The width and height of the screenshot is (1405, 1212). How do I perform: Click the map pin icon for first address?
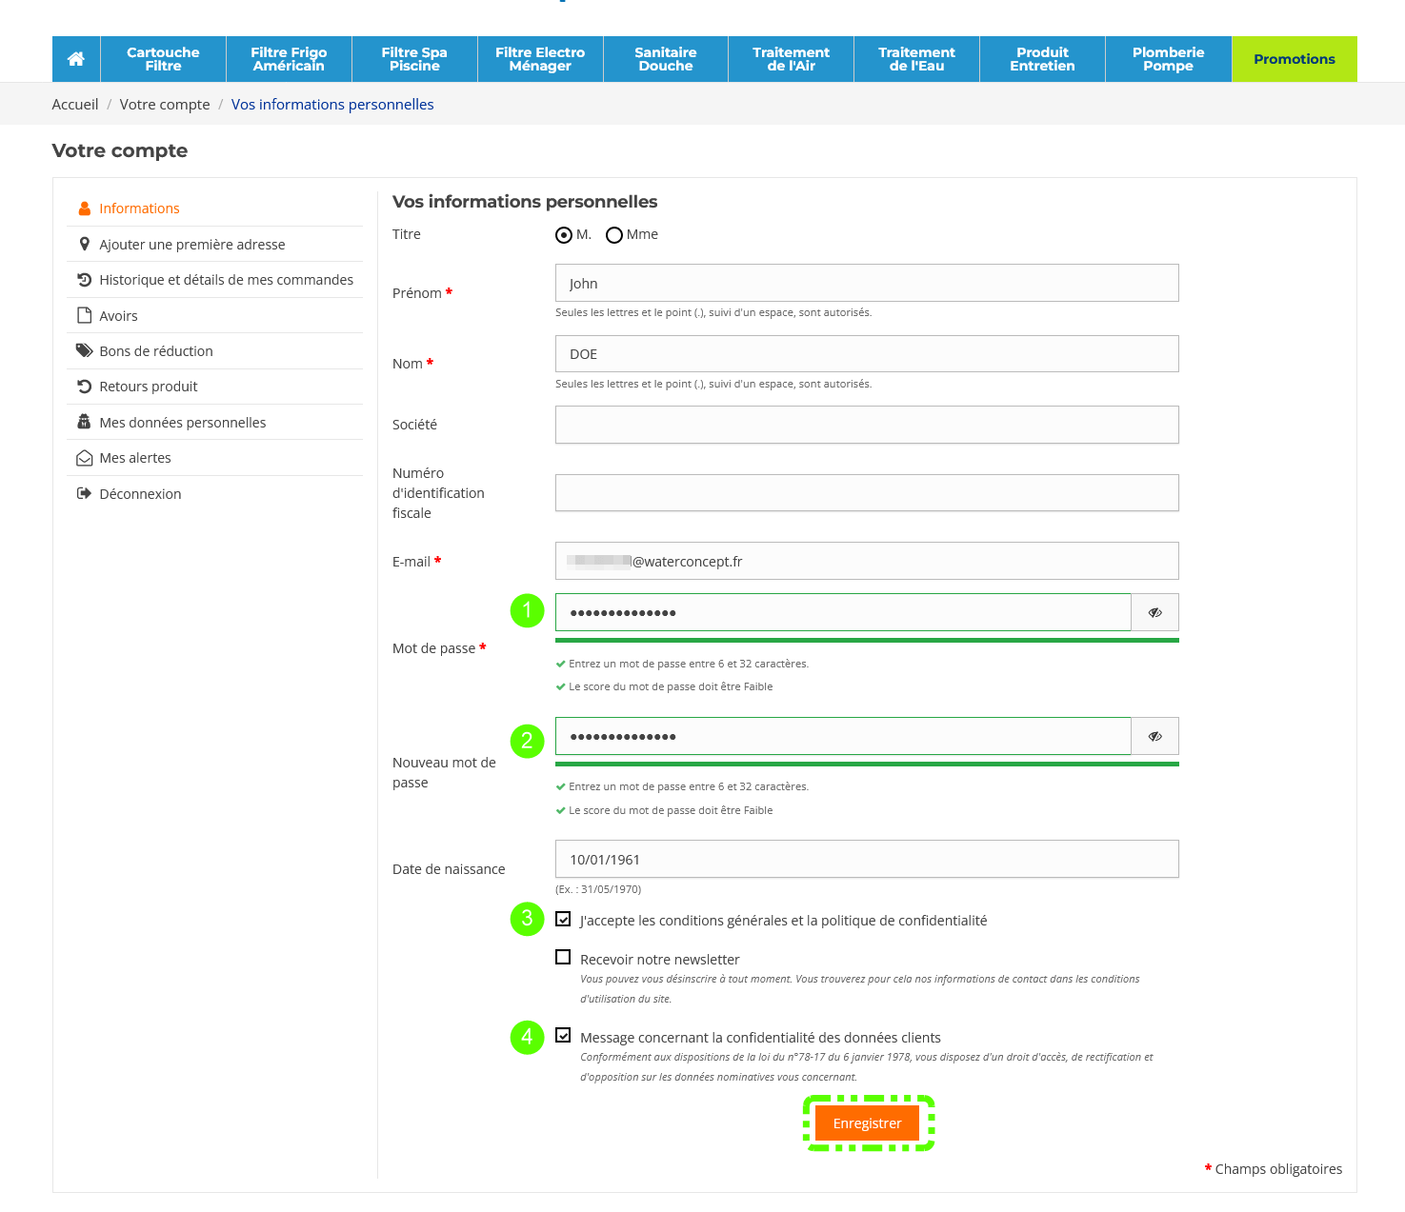(85, 245)
